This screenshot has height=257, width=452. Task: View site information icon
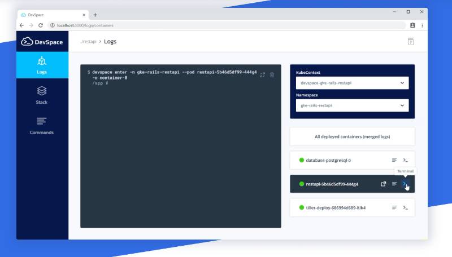point(53,25)
